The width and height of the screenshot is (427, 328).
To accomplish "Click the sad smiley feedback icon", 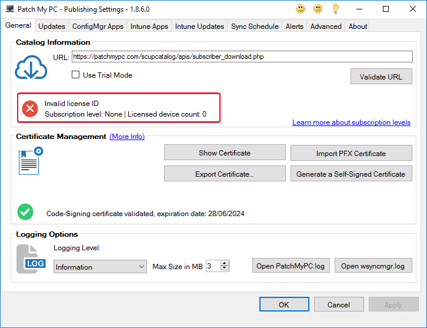I will 318,9.
